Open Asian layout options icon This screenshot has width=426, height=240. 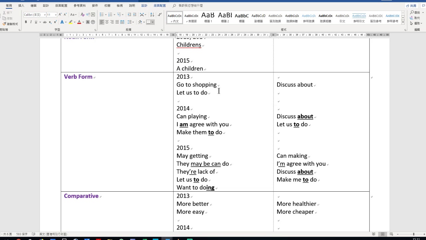click(143, 15)
